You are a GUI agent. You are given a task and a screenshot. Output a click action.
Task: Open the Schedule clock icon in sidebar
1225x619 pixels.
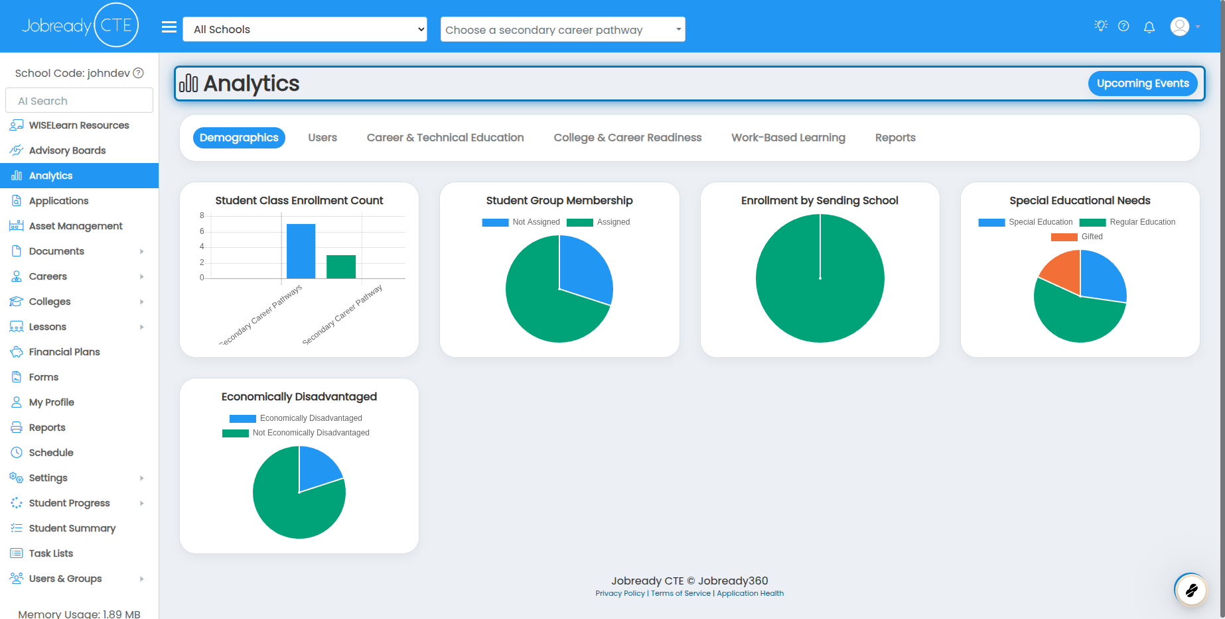[17, 453]
